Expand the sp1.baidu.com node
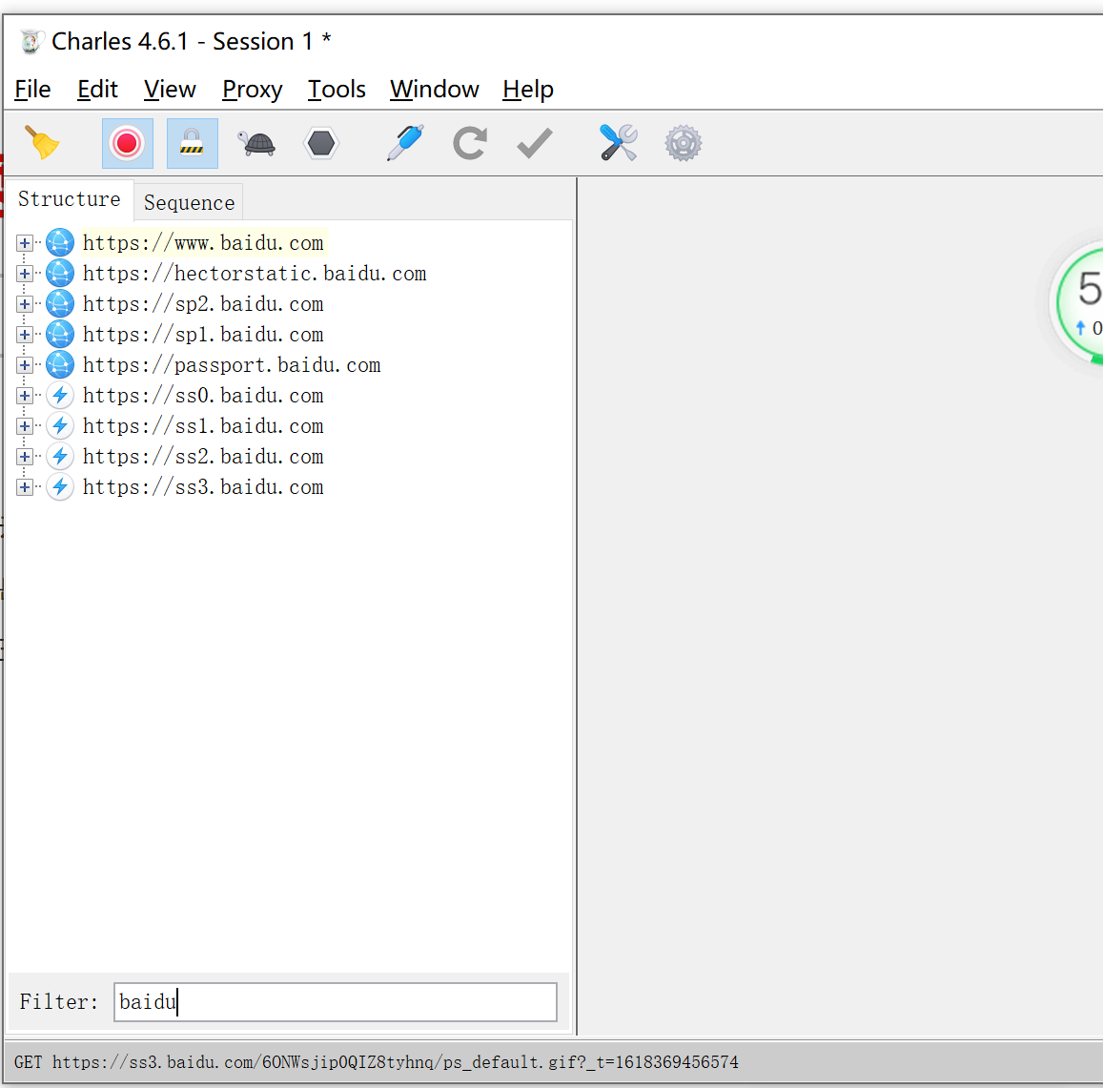 (25, 335)
